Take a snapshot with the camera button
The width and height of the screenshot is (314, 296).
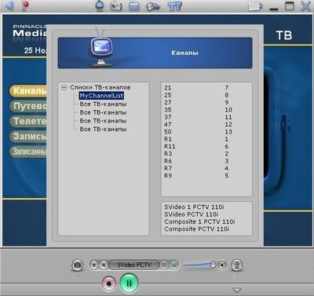pyautogui.click(x=77, y=265)
